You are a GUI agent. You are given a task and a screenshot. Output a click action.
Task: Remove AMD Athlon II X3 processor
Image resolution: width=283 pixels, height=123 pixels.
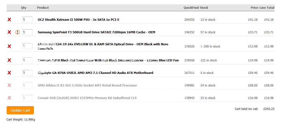tap(9, 85)
